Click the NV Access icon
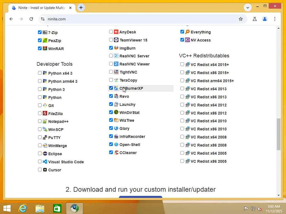 pos(187,40)
